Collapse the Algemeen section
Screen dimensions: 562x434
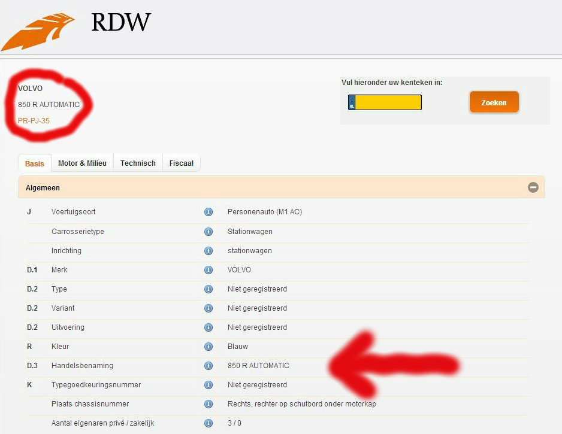tap(533, 187)
